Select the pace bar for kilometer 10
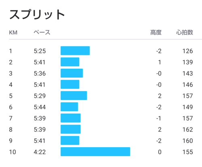202x167 pixels. [x=95, y=152]
